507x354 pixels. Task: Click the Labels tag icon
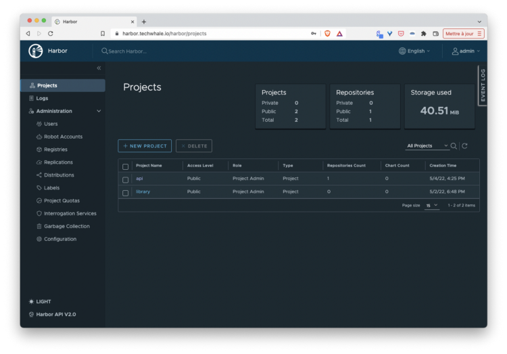click(x=39, y=188)
